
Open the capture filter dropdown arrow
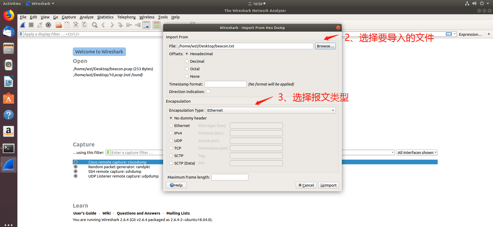[393, 153]
